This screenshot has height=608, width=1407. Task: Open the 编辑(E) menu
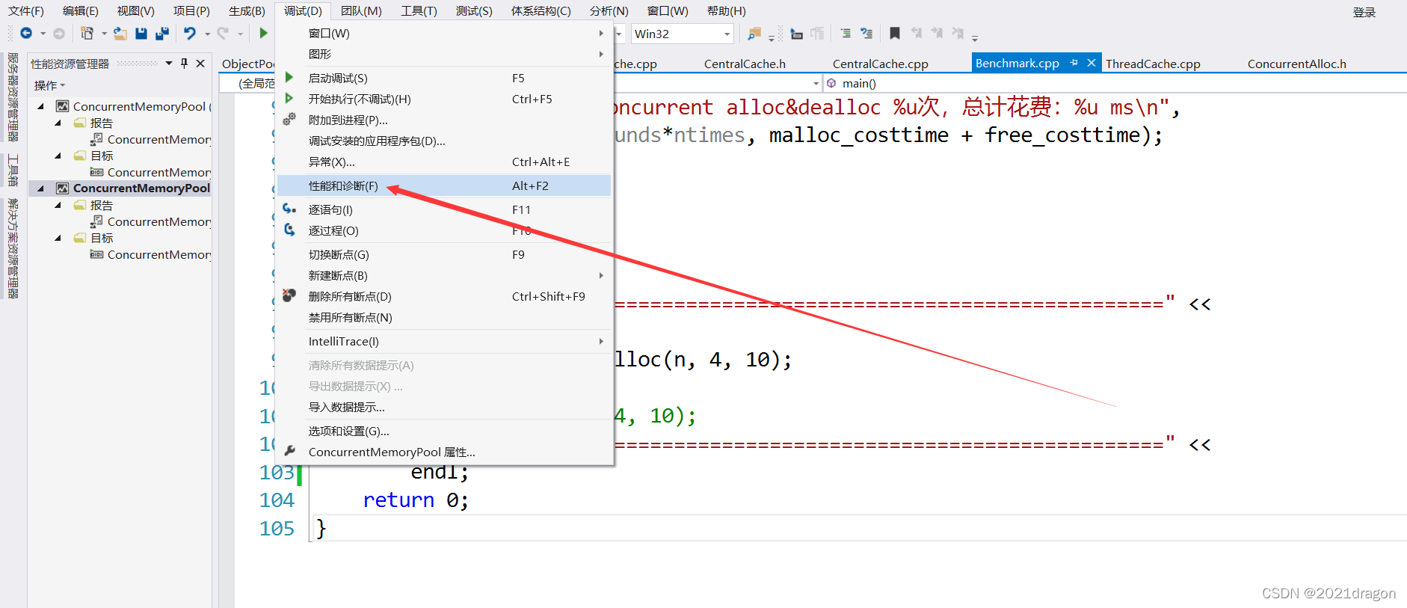pos(81,10)
